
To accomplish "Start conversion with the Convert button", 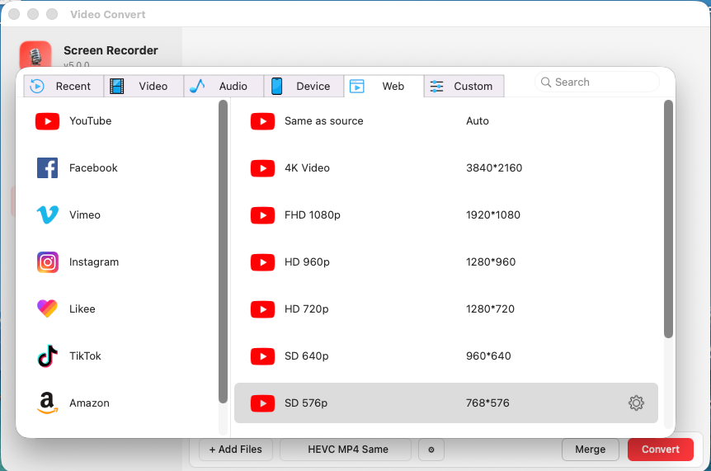I will coord(660,450).
